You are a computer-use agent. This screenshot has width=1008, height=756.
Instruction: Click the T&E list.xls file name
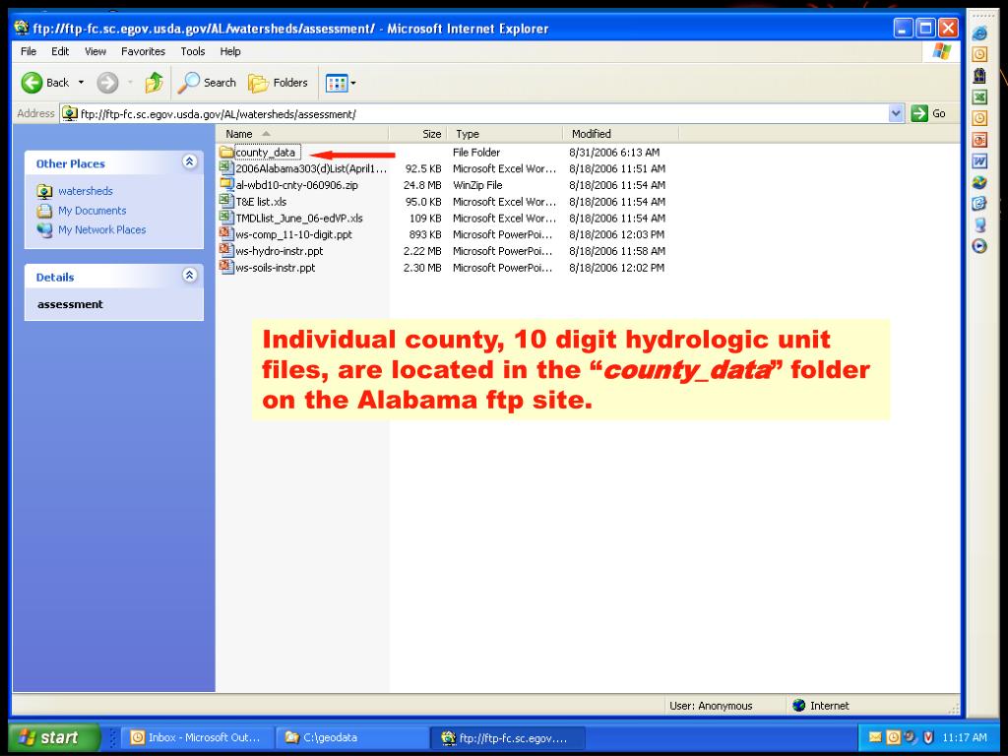pos(261,201)
